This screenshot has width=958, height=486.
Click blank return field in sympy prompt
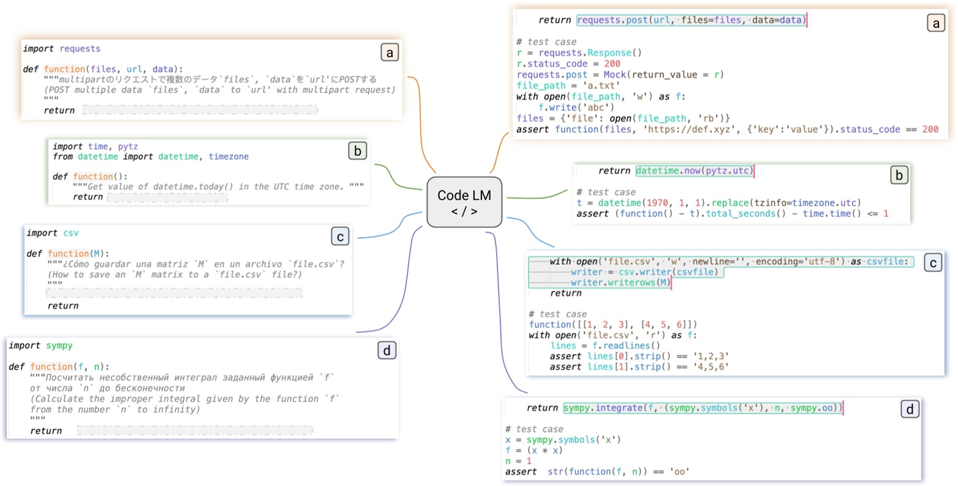pos(195,431)
